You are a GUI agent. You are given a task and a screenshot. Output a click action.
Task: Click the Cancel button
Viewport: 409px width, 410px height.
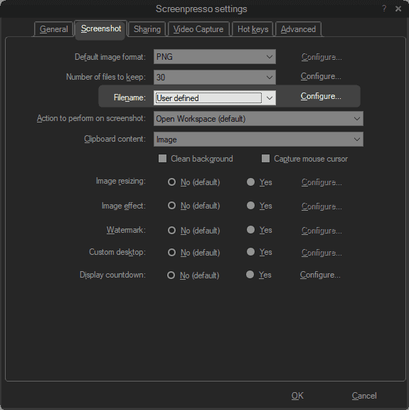coord(364,396)
